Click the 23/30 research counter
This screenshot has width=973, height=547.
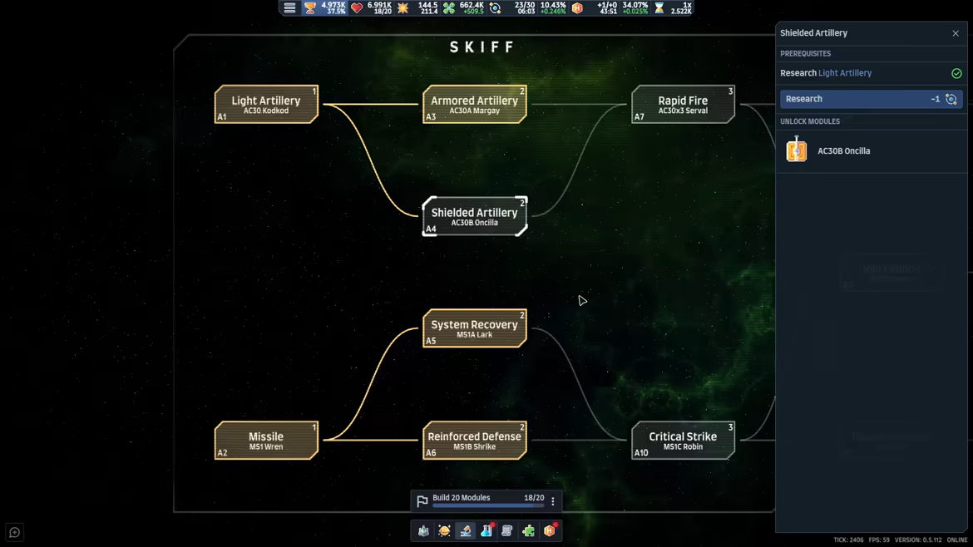[x=525, y=5]
